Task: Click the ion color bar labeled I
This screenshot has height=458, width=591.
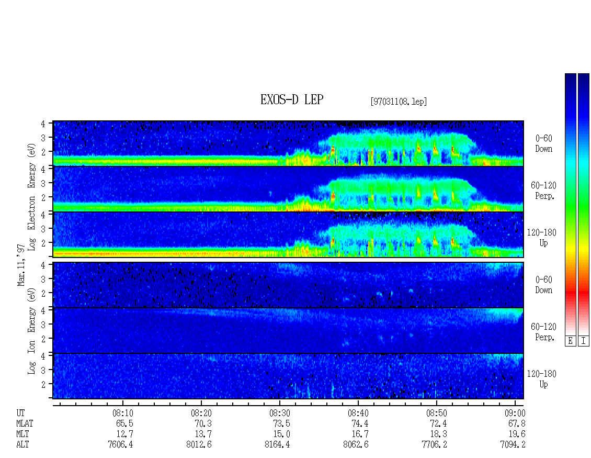Action: click(x=584, y=204)
